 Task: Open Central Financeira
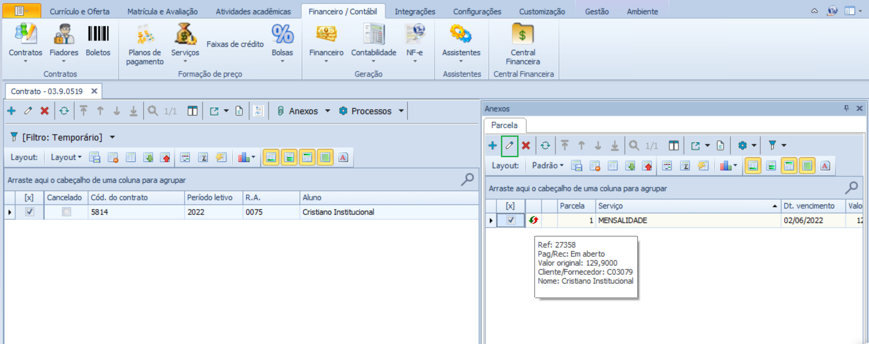[523, 45]
